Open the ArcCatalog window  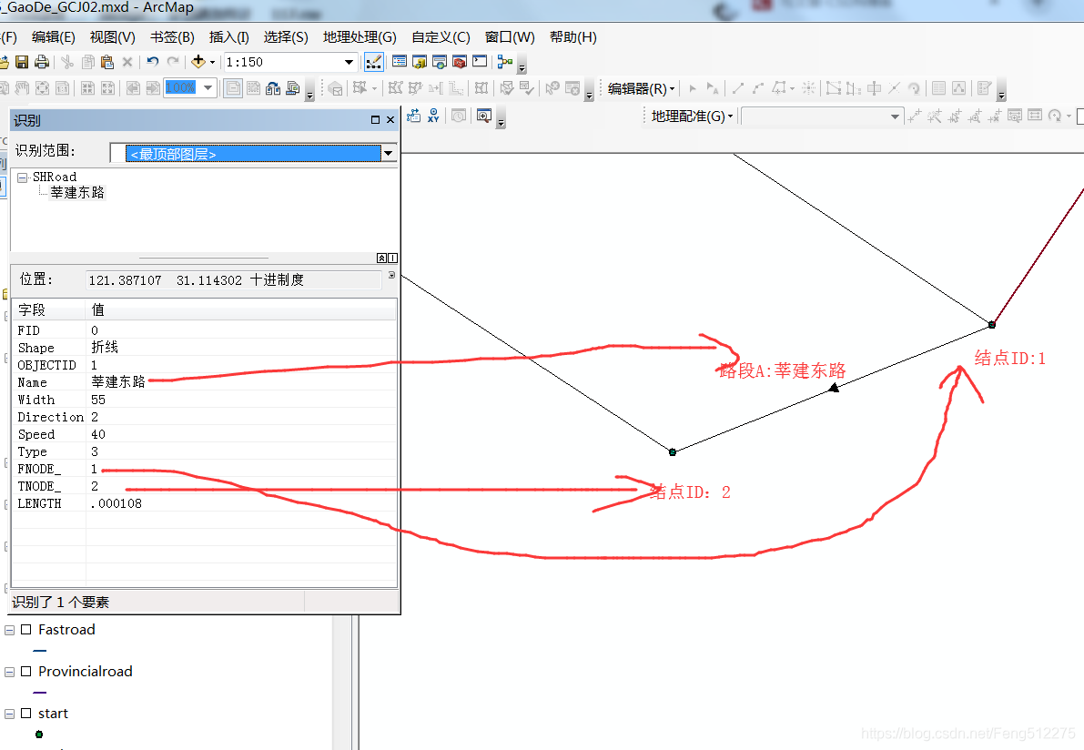(x=419, y=61)
